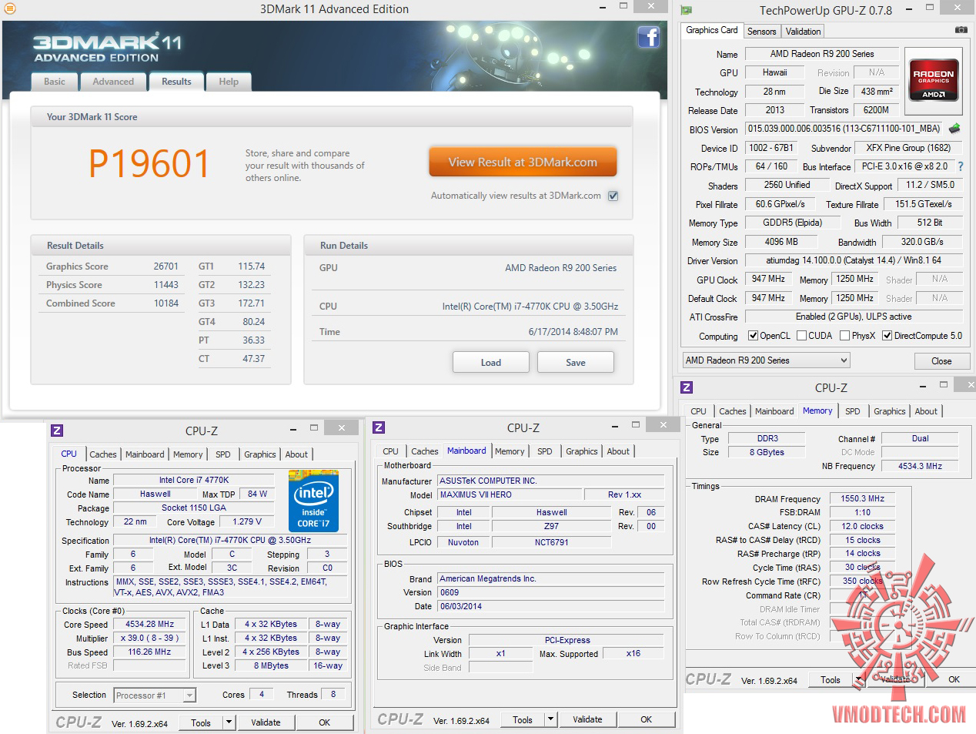Click the Graphics Card tab in GPU-Z
976x734 pixels.
(712, 30)
